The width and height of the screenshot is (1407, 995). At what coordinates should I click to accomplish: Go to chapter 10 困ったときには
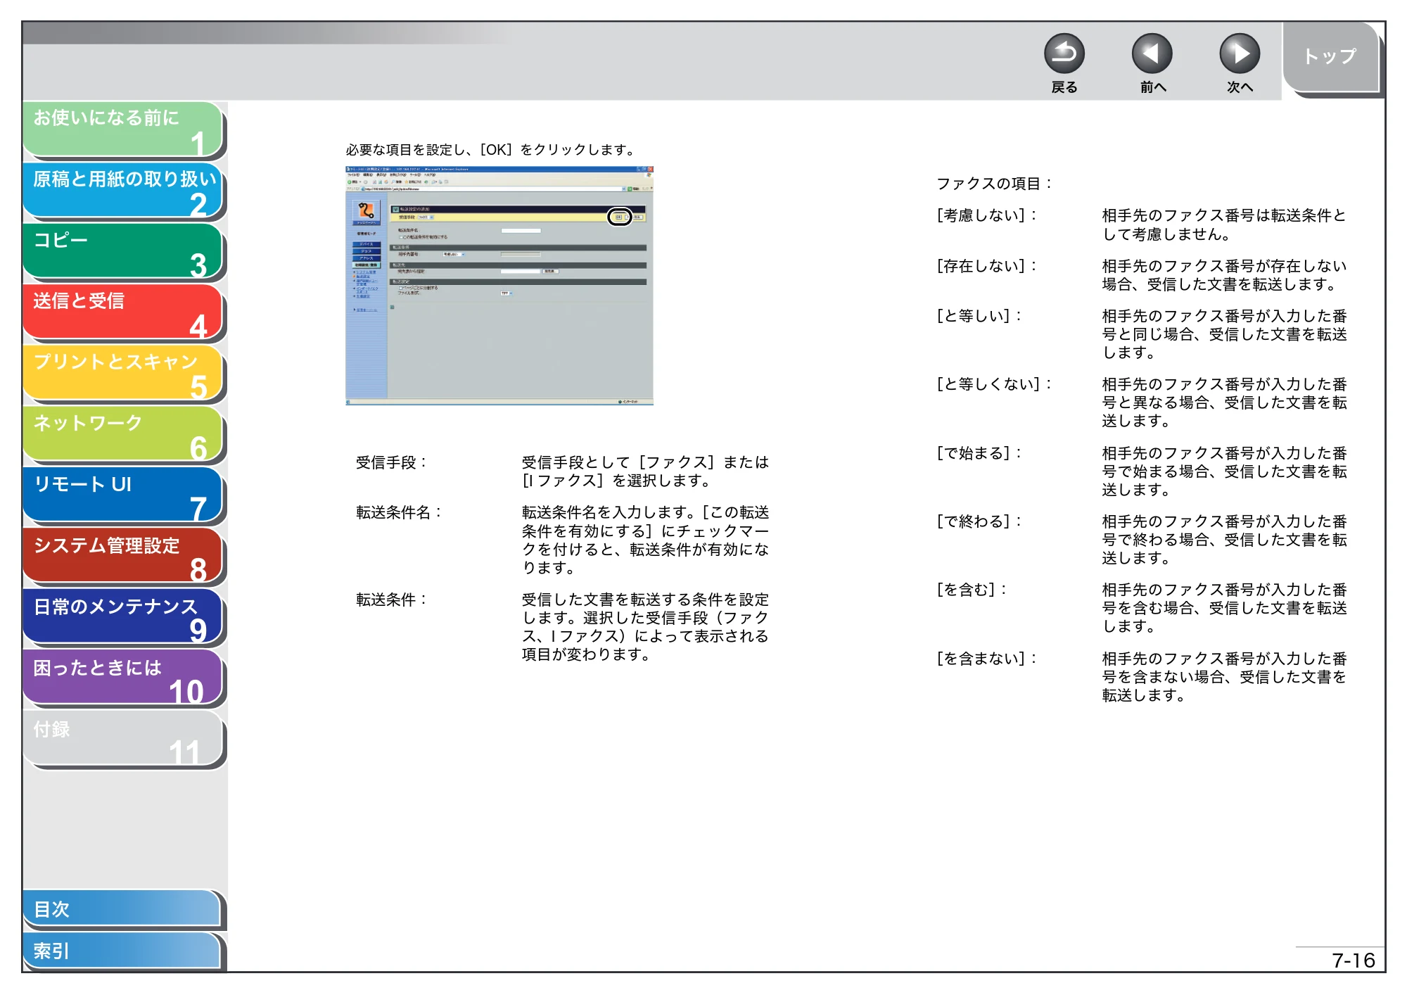[x=123, y=678]
